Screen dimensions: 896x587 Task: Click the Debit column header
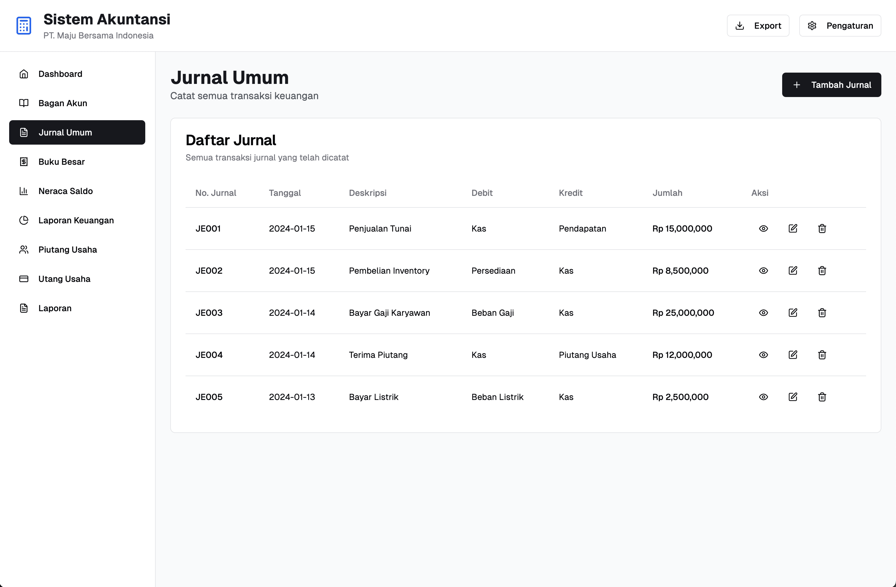click(x=482, y=193)
